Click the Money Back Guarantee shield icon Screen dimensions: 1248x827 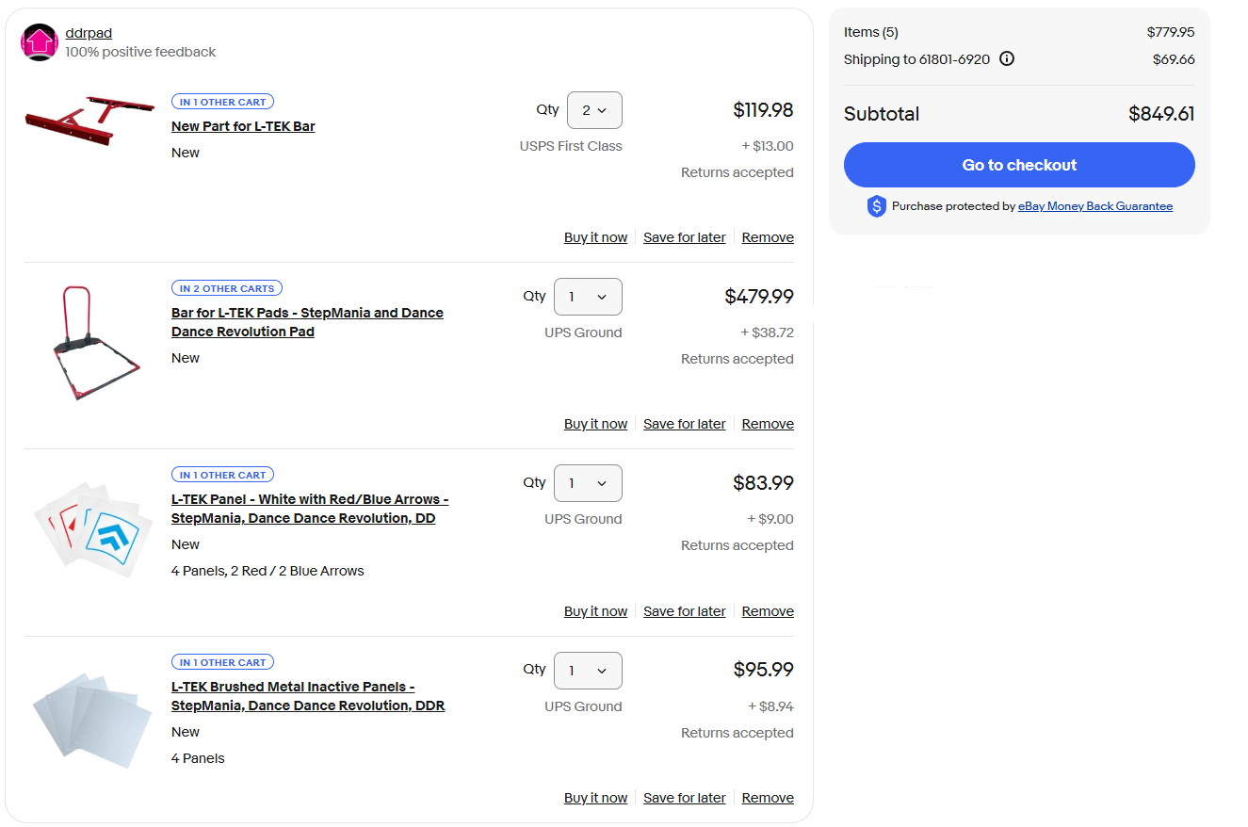point(876,206)
